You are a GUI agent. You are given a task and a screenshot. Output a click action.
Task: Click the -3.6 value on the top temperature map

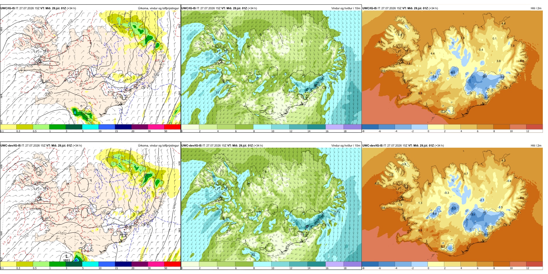coord(434,77)
